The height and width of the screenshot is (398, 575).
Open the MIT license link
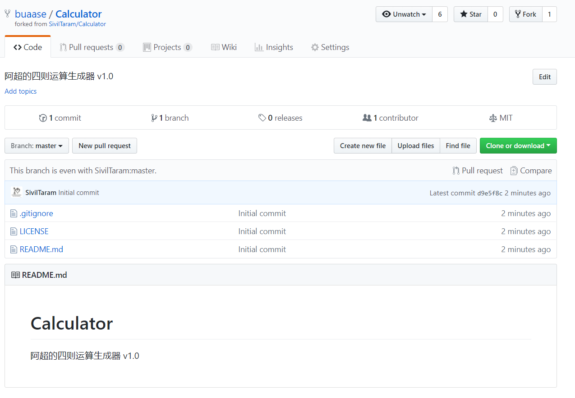tap(501, 118)
